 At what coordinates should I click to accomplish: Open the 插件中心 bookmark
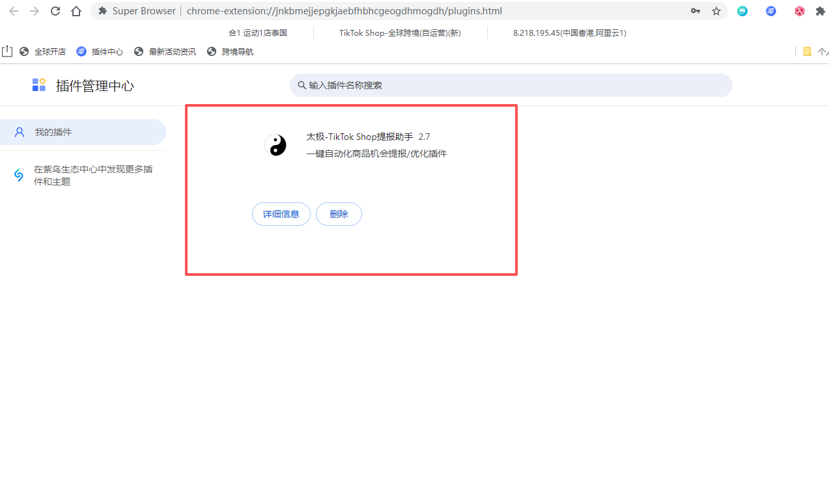point(100,52)
